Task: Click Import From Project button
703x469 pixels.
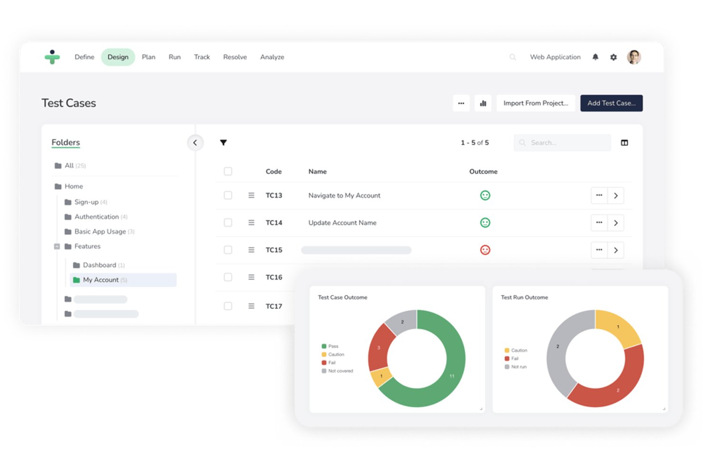Action: tap(536, 103)
